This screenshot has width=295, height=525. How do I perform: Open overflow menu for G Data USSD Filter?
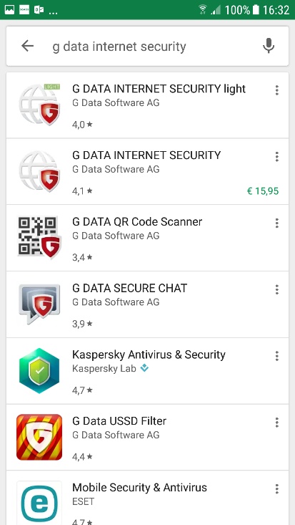point(276,423)
